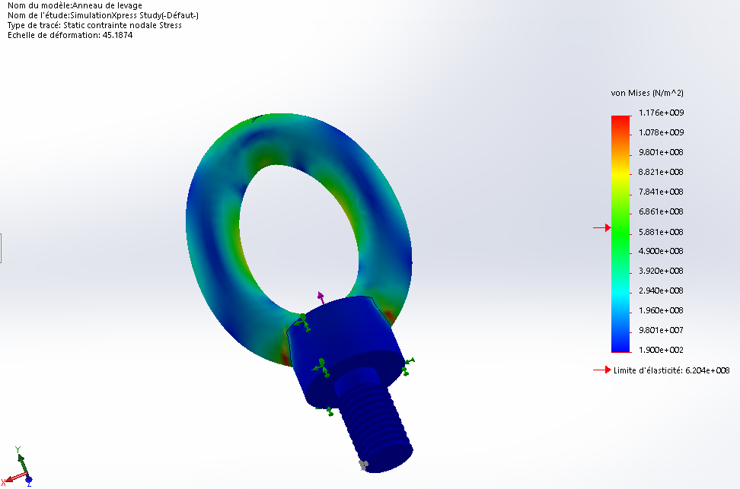This screenshot has height=489, width=740.
Task: Click the gray marker at the threaded shank tip
Action: click(x=363, y=465)
